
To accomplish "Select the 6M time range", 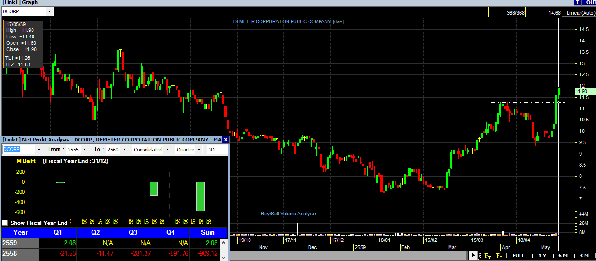I will (x=563, y=256).
